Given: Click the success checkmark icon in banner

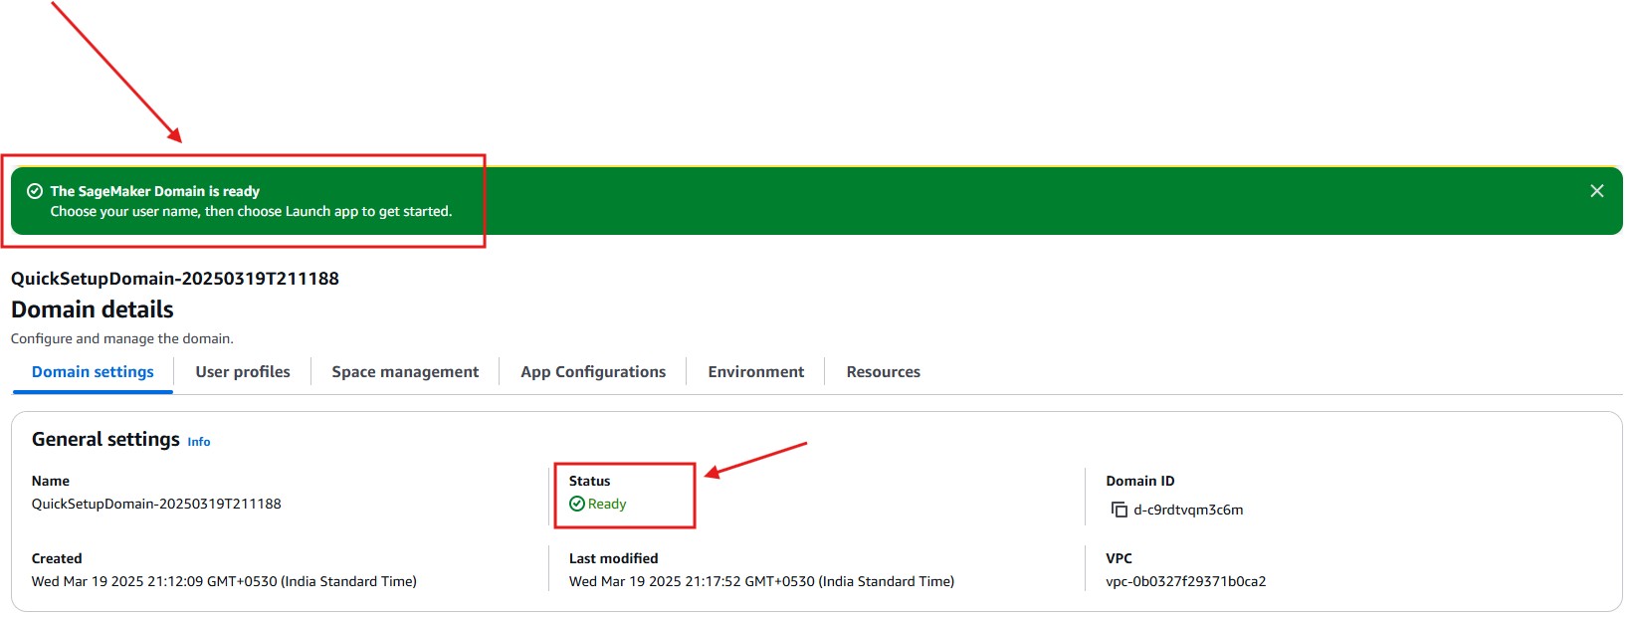Looking at the screenshot, I should 35,191.
